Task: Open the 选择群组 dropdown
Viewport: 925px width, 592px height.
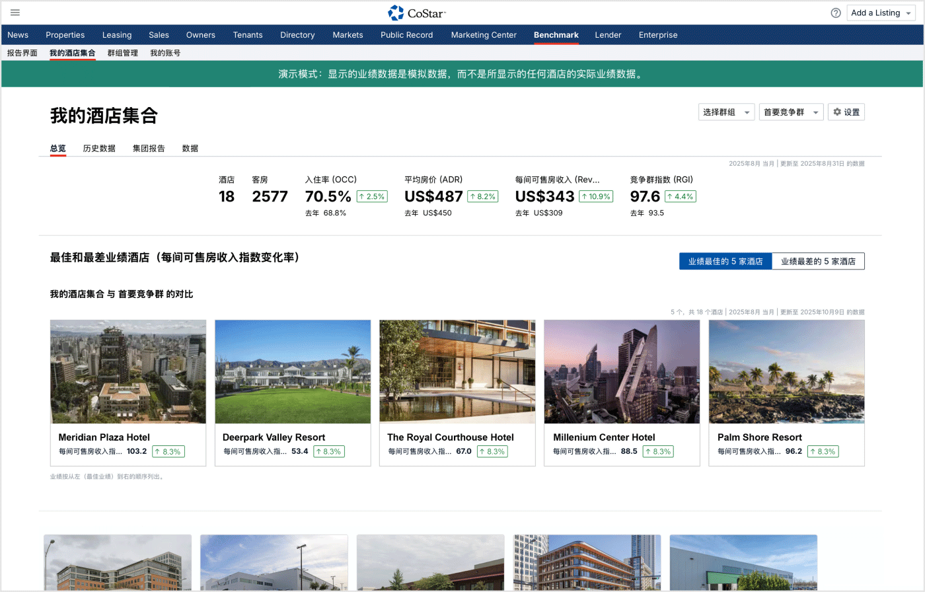Action: click(726, 112)
